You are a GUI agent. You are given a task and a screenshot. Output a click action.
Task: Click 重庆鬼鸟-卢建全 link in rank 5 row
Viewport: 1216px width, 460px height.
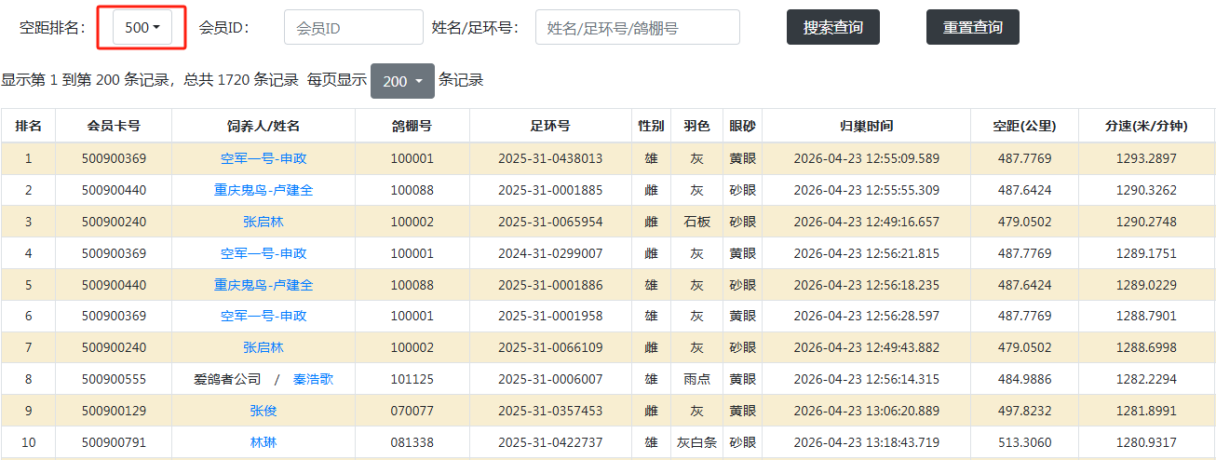tap(263, 285)
